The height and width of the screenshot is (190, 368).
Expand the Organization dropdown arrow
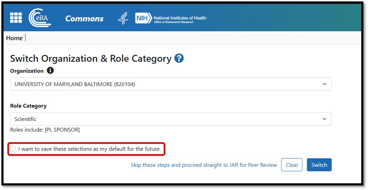coord(324,84)
